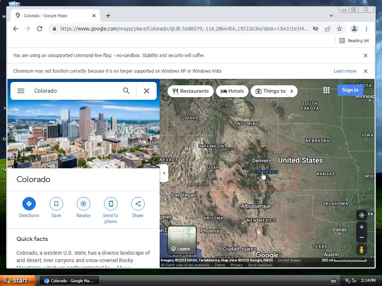Filter map by Hotels

(x=232, y=91)
